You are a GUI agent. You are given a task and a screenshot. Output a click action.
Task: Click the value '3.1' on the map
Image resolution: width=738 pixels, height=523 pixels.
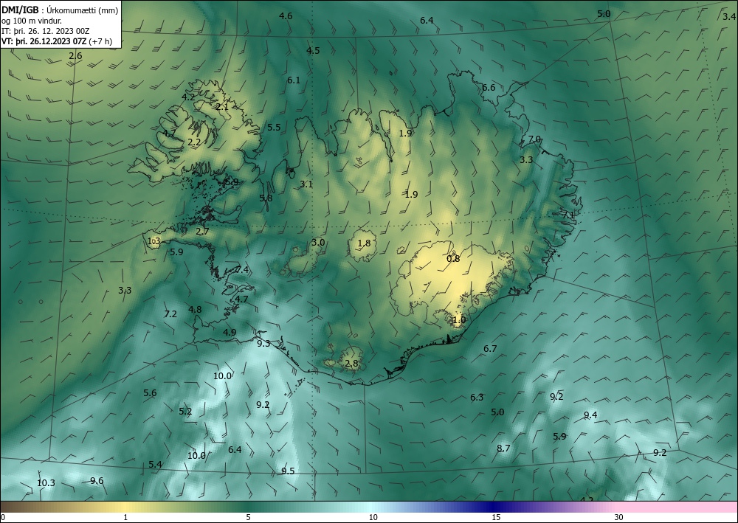coord(306,184)
